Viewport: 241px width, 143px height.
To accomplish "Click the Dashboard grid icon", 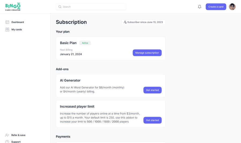I will 7,22.
